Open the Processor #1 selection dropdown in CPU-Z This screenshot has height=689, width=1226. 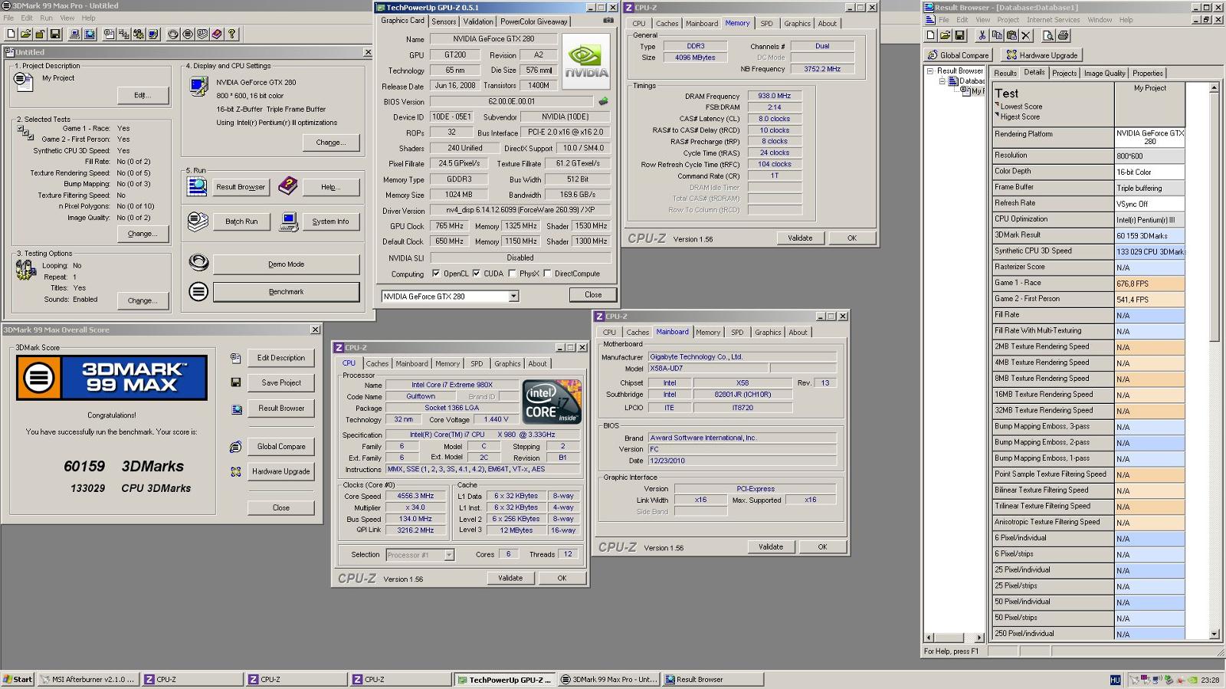(x=449, y=555)
